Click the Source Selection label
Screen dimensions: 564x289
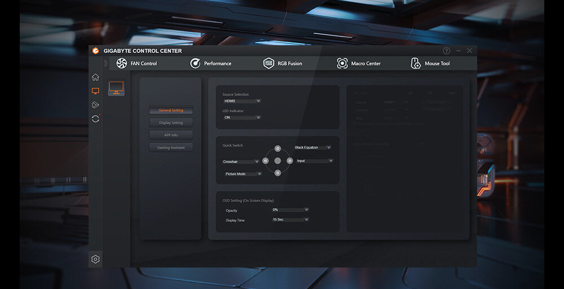pos(236,94)
